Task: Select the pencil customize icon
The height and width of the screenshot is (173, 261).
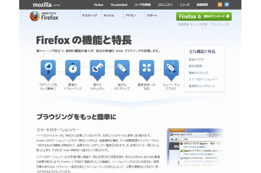Action: click(122, 70)
